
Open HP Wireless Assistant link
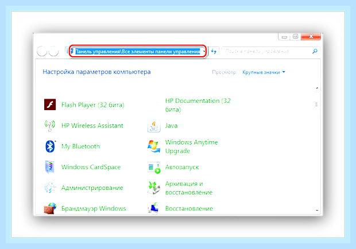92,126
